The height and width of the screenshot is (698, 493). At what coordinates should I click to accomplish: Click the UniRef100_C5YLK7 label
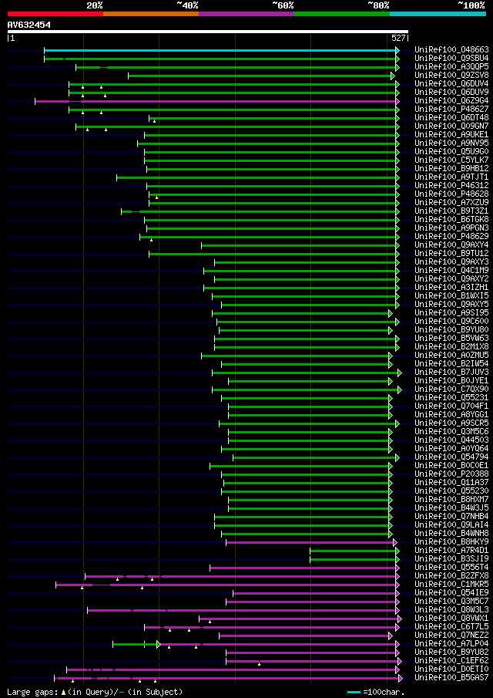click(451, 160)
